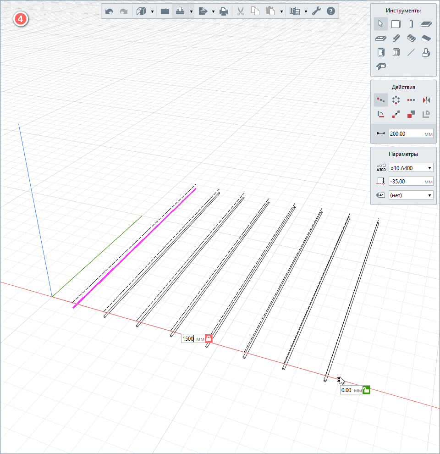Choose the Wall tool
The height and width of the screenshot is (454, 440).
click(x=396, y=24)
